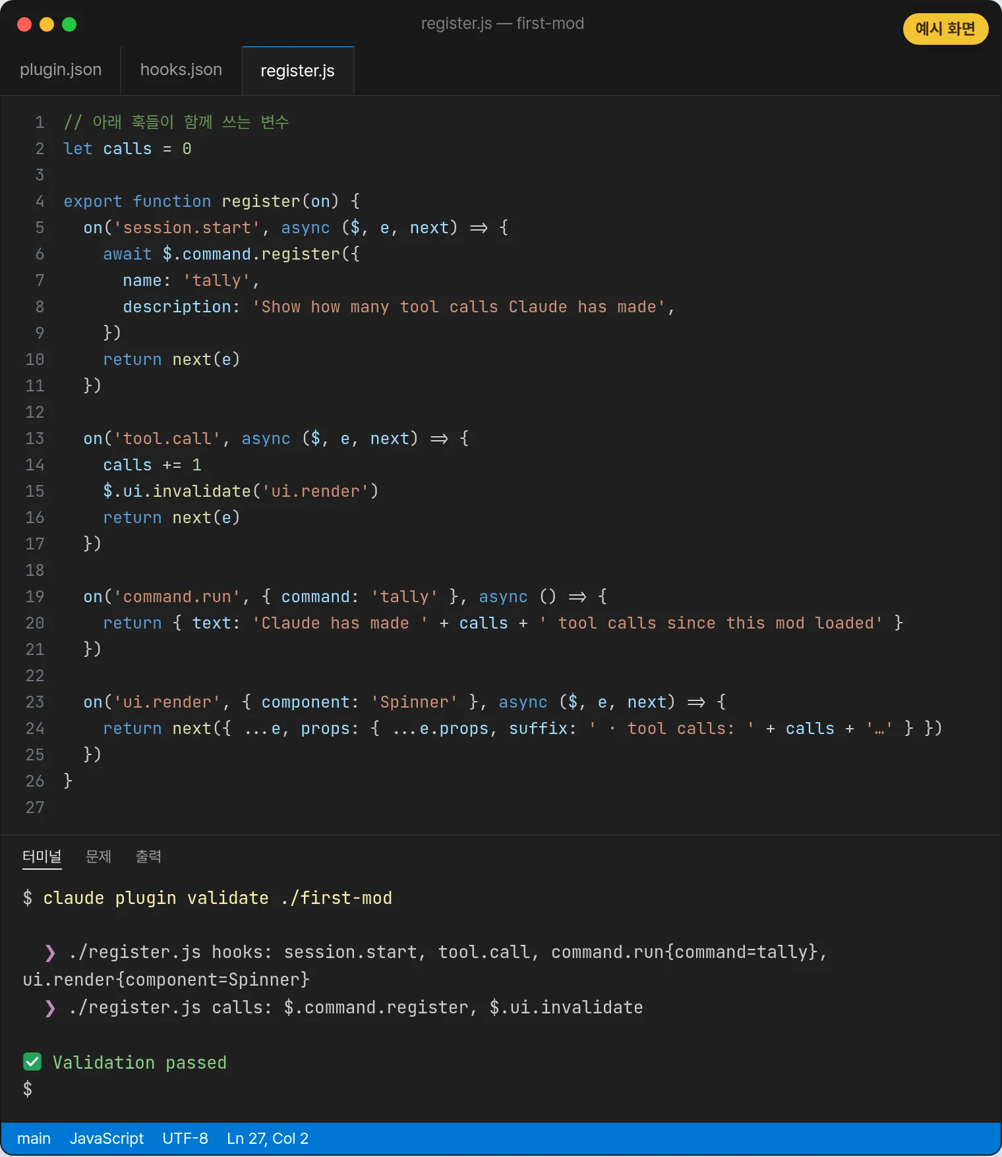
Task: Click line number 1 in the gutter
Action: [x=40, y=123]
